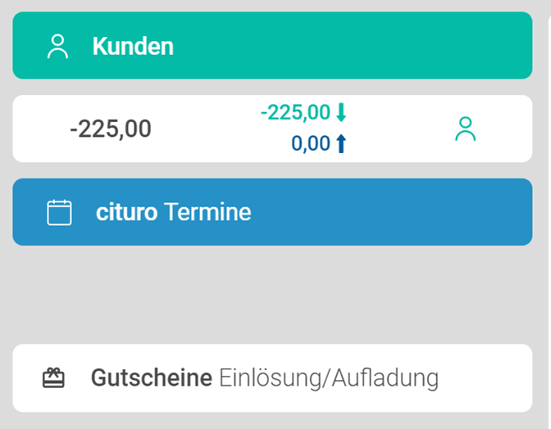Click the gift card voucher icon

click(x=53, y=378)
